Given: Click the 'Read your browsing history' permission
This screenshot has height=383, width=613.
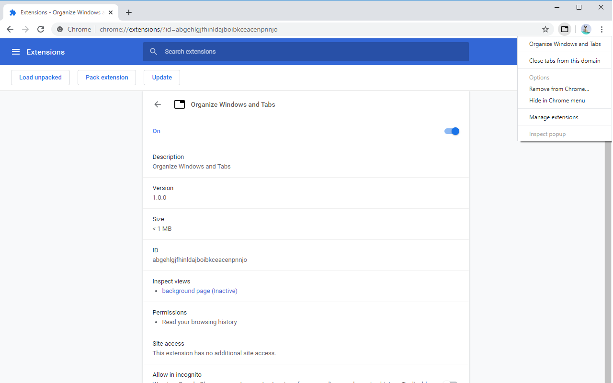Looking at the screenshot, I should pos(200,322).
